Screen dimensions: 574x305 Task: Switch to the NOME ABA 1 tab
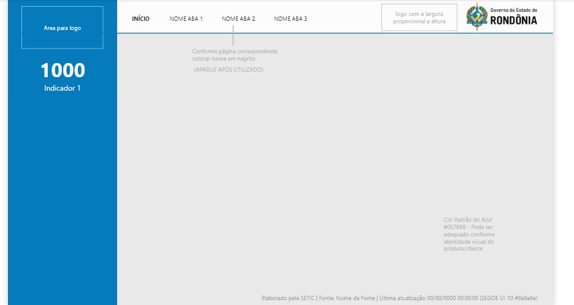point(186,18)
